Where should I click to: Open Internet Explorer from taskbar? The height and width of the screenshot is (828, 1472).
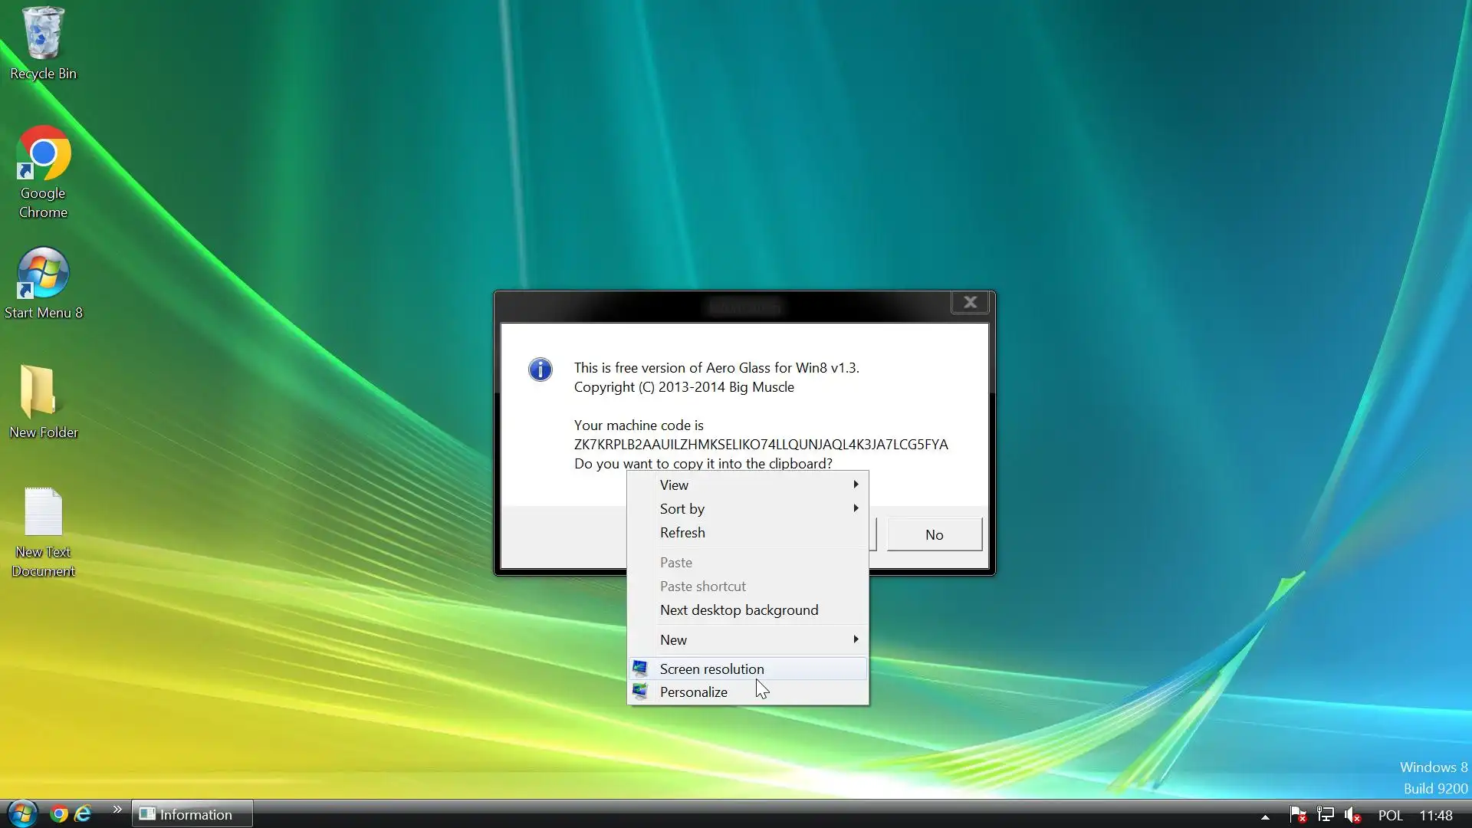[83, 814]
